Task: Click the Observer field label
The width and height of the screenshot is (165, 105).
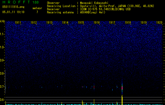Action: (53, 3)
